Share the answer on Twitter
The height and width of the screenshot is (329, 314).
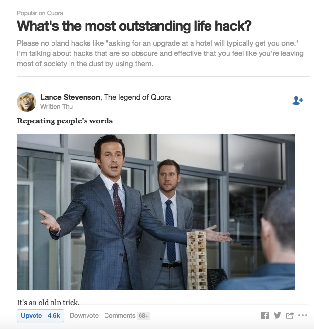click(277, 315)
